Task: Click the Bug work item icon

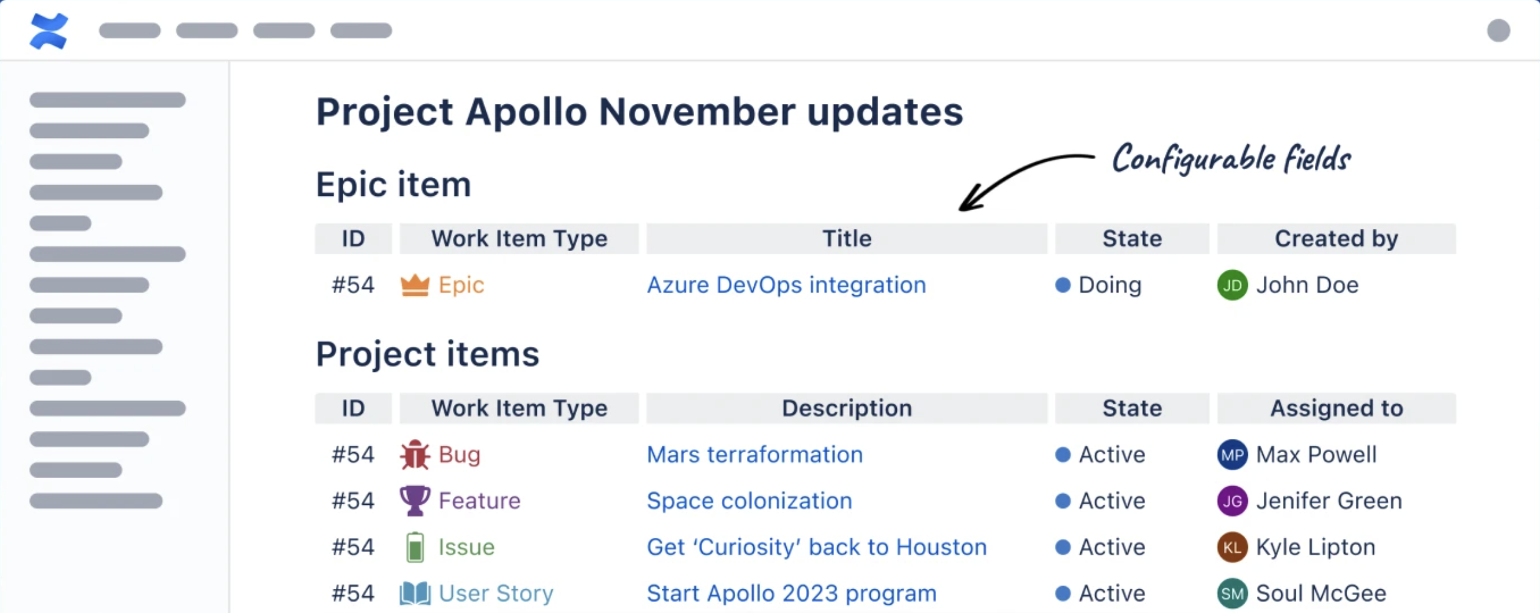Action: 414,454
